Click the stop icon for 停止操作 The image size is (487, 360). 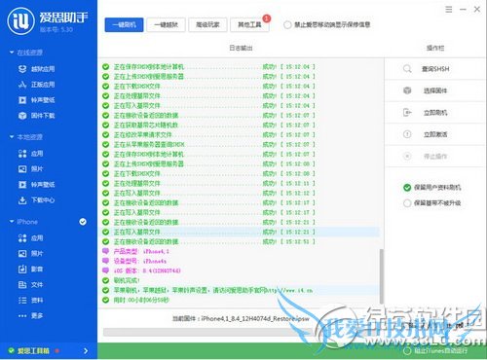pos(407,157)
